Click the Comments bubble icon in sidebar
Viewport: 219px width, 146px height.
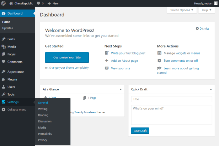coord(3,62)
